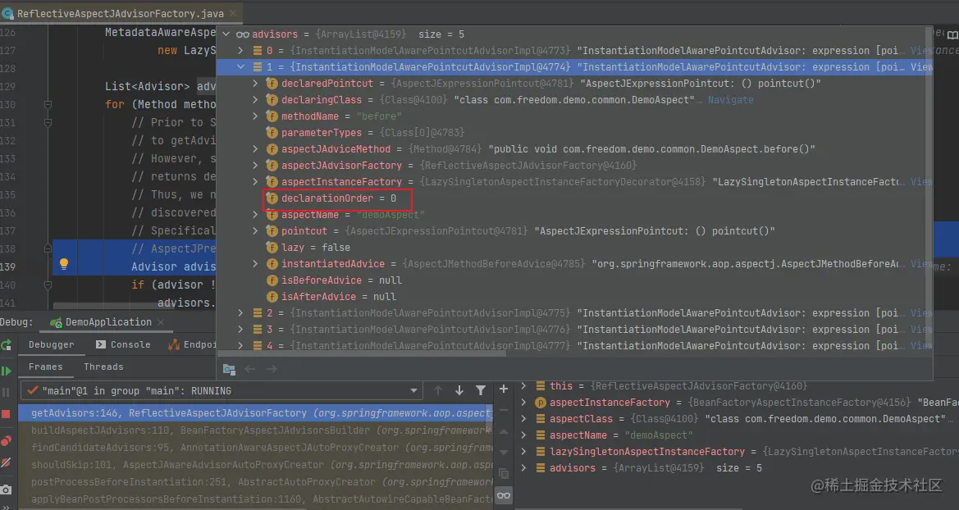Click the popup back arrow icon
Viewport: 959px width, 510px height.
(x=249, y=369)
